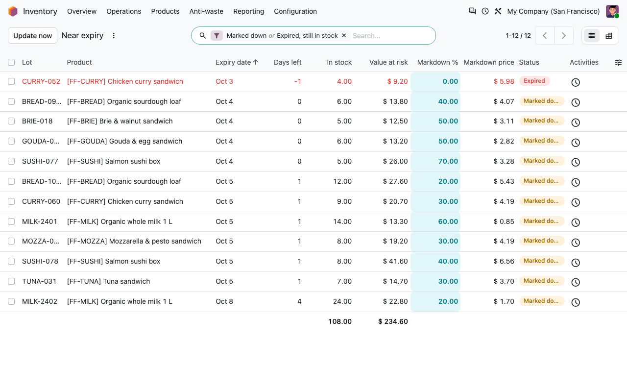627x392 pixels.
Task: Edit markdown % cell for SUSHI-077
Action: point(435,161)
